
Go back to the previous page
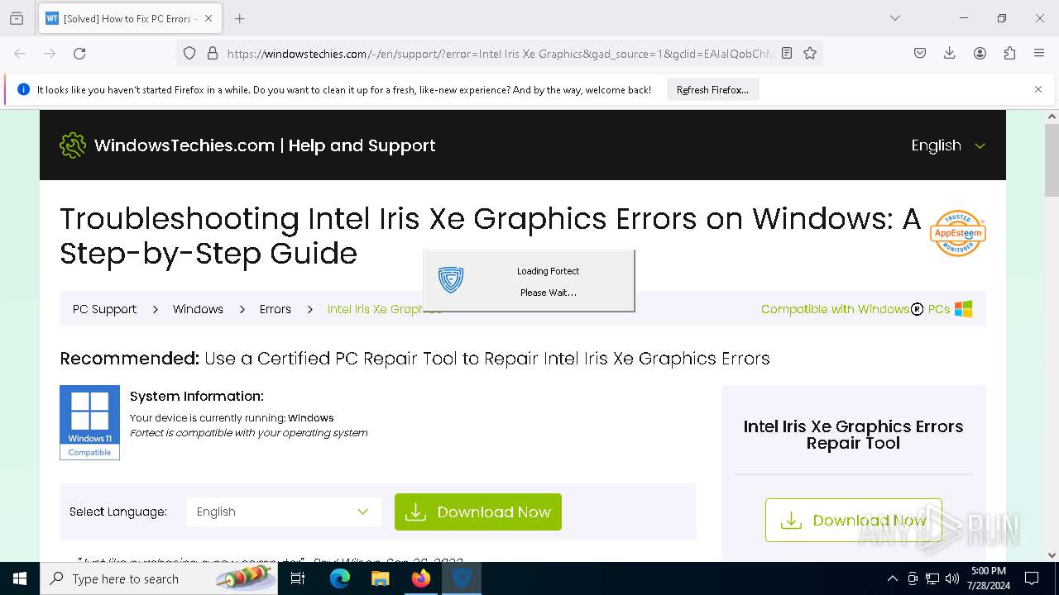[20, 53]
